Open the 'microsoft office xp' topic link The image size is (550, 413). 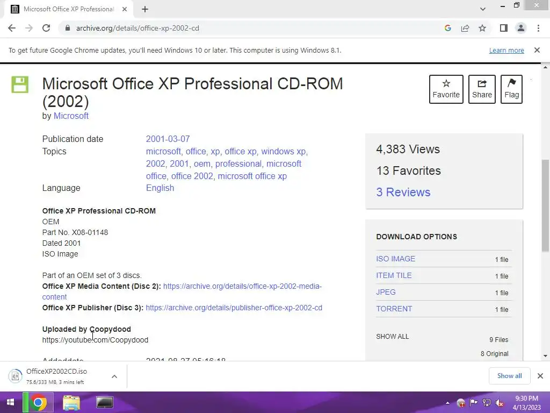pos(252,176)
